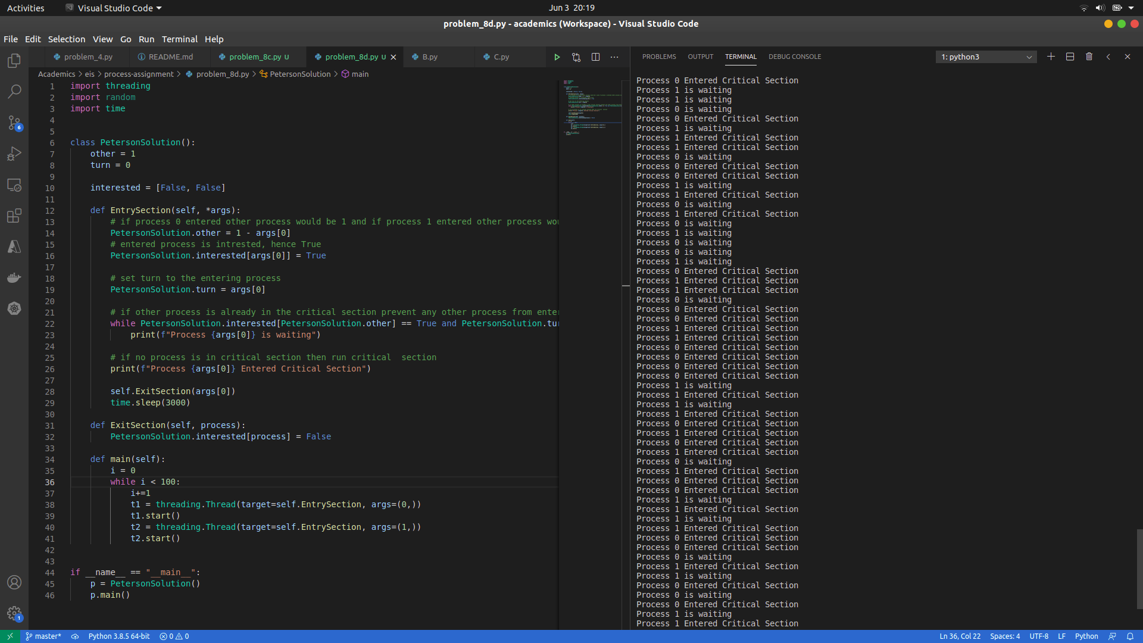Open the Run and Debug view
Viewport: 1143px width, 643px height.
click(14, 154)
